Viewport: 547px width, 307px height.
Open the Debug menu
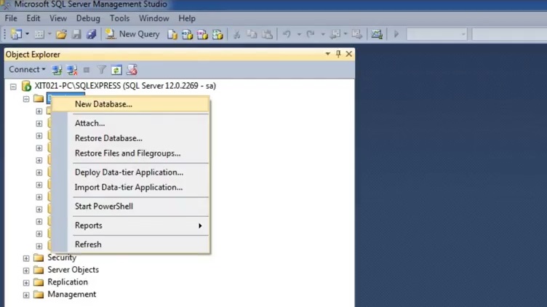(88, 18)
